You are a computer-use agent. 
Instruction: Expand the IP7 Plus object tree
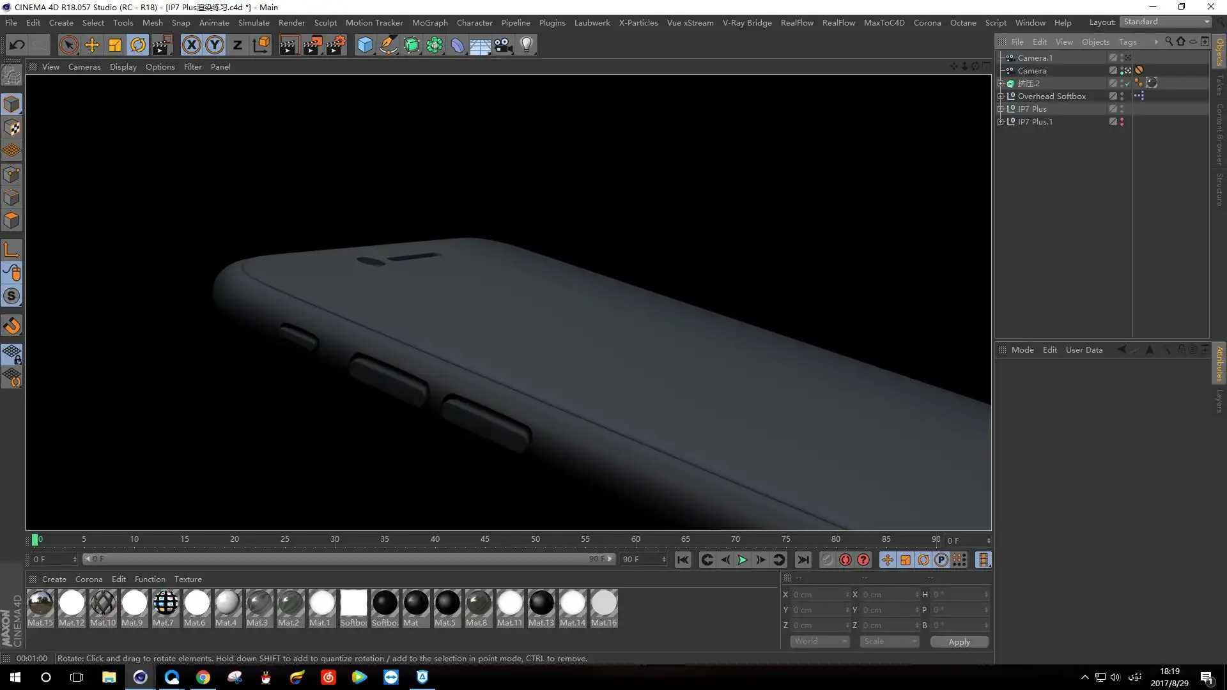click(1001, 109)
